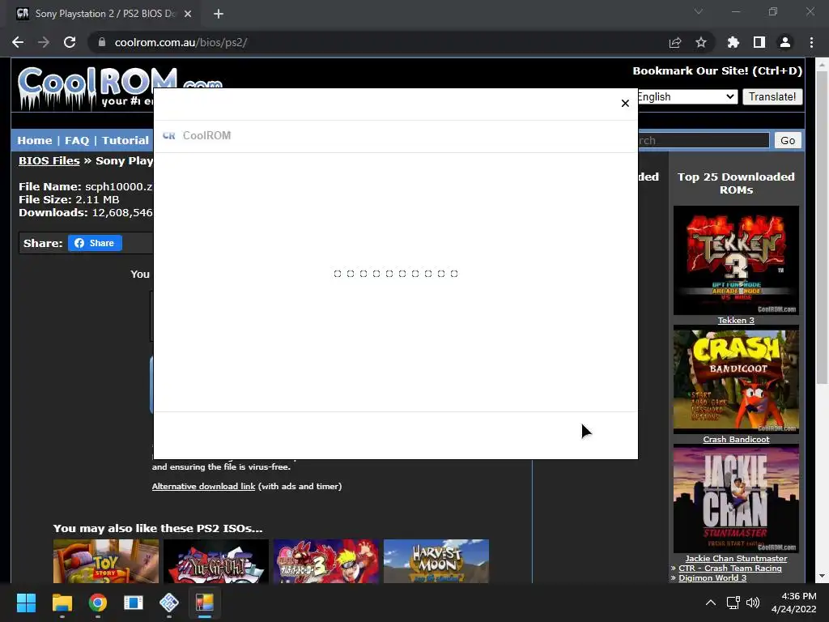Close the Sony Playstation 2 BIOS tab
The image size is (829, 622).
tap(188, 14)
